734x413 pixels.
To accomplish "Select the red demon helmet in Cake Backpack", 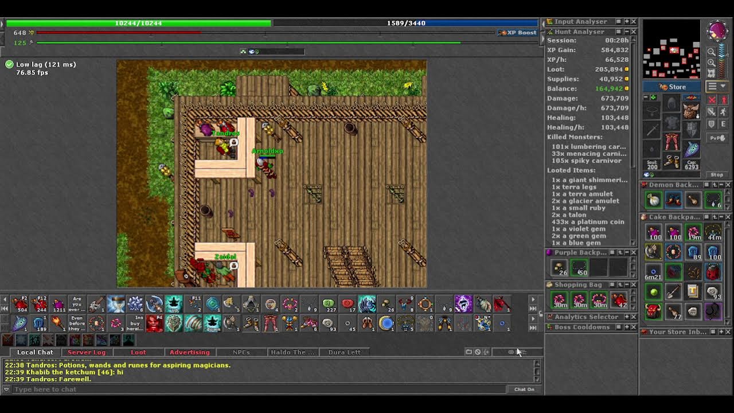I will pos(653,311).
